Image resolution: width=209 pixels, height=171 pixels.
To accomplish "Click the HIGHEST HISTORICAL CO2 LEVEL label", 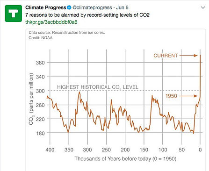I will click(x=98, y=87).
